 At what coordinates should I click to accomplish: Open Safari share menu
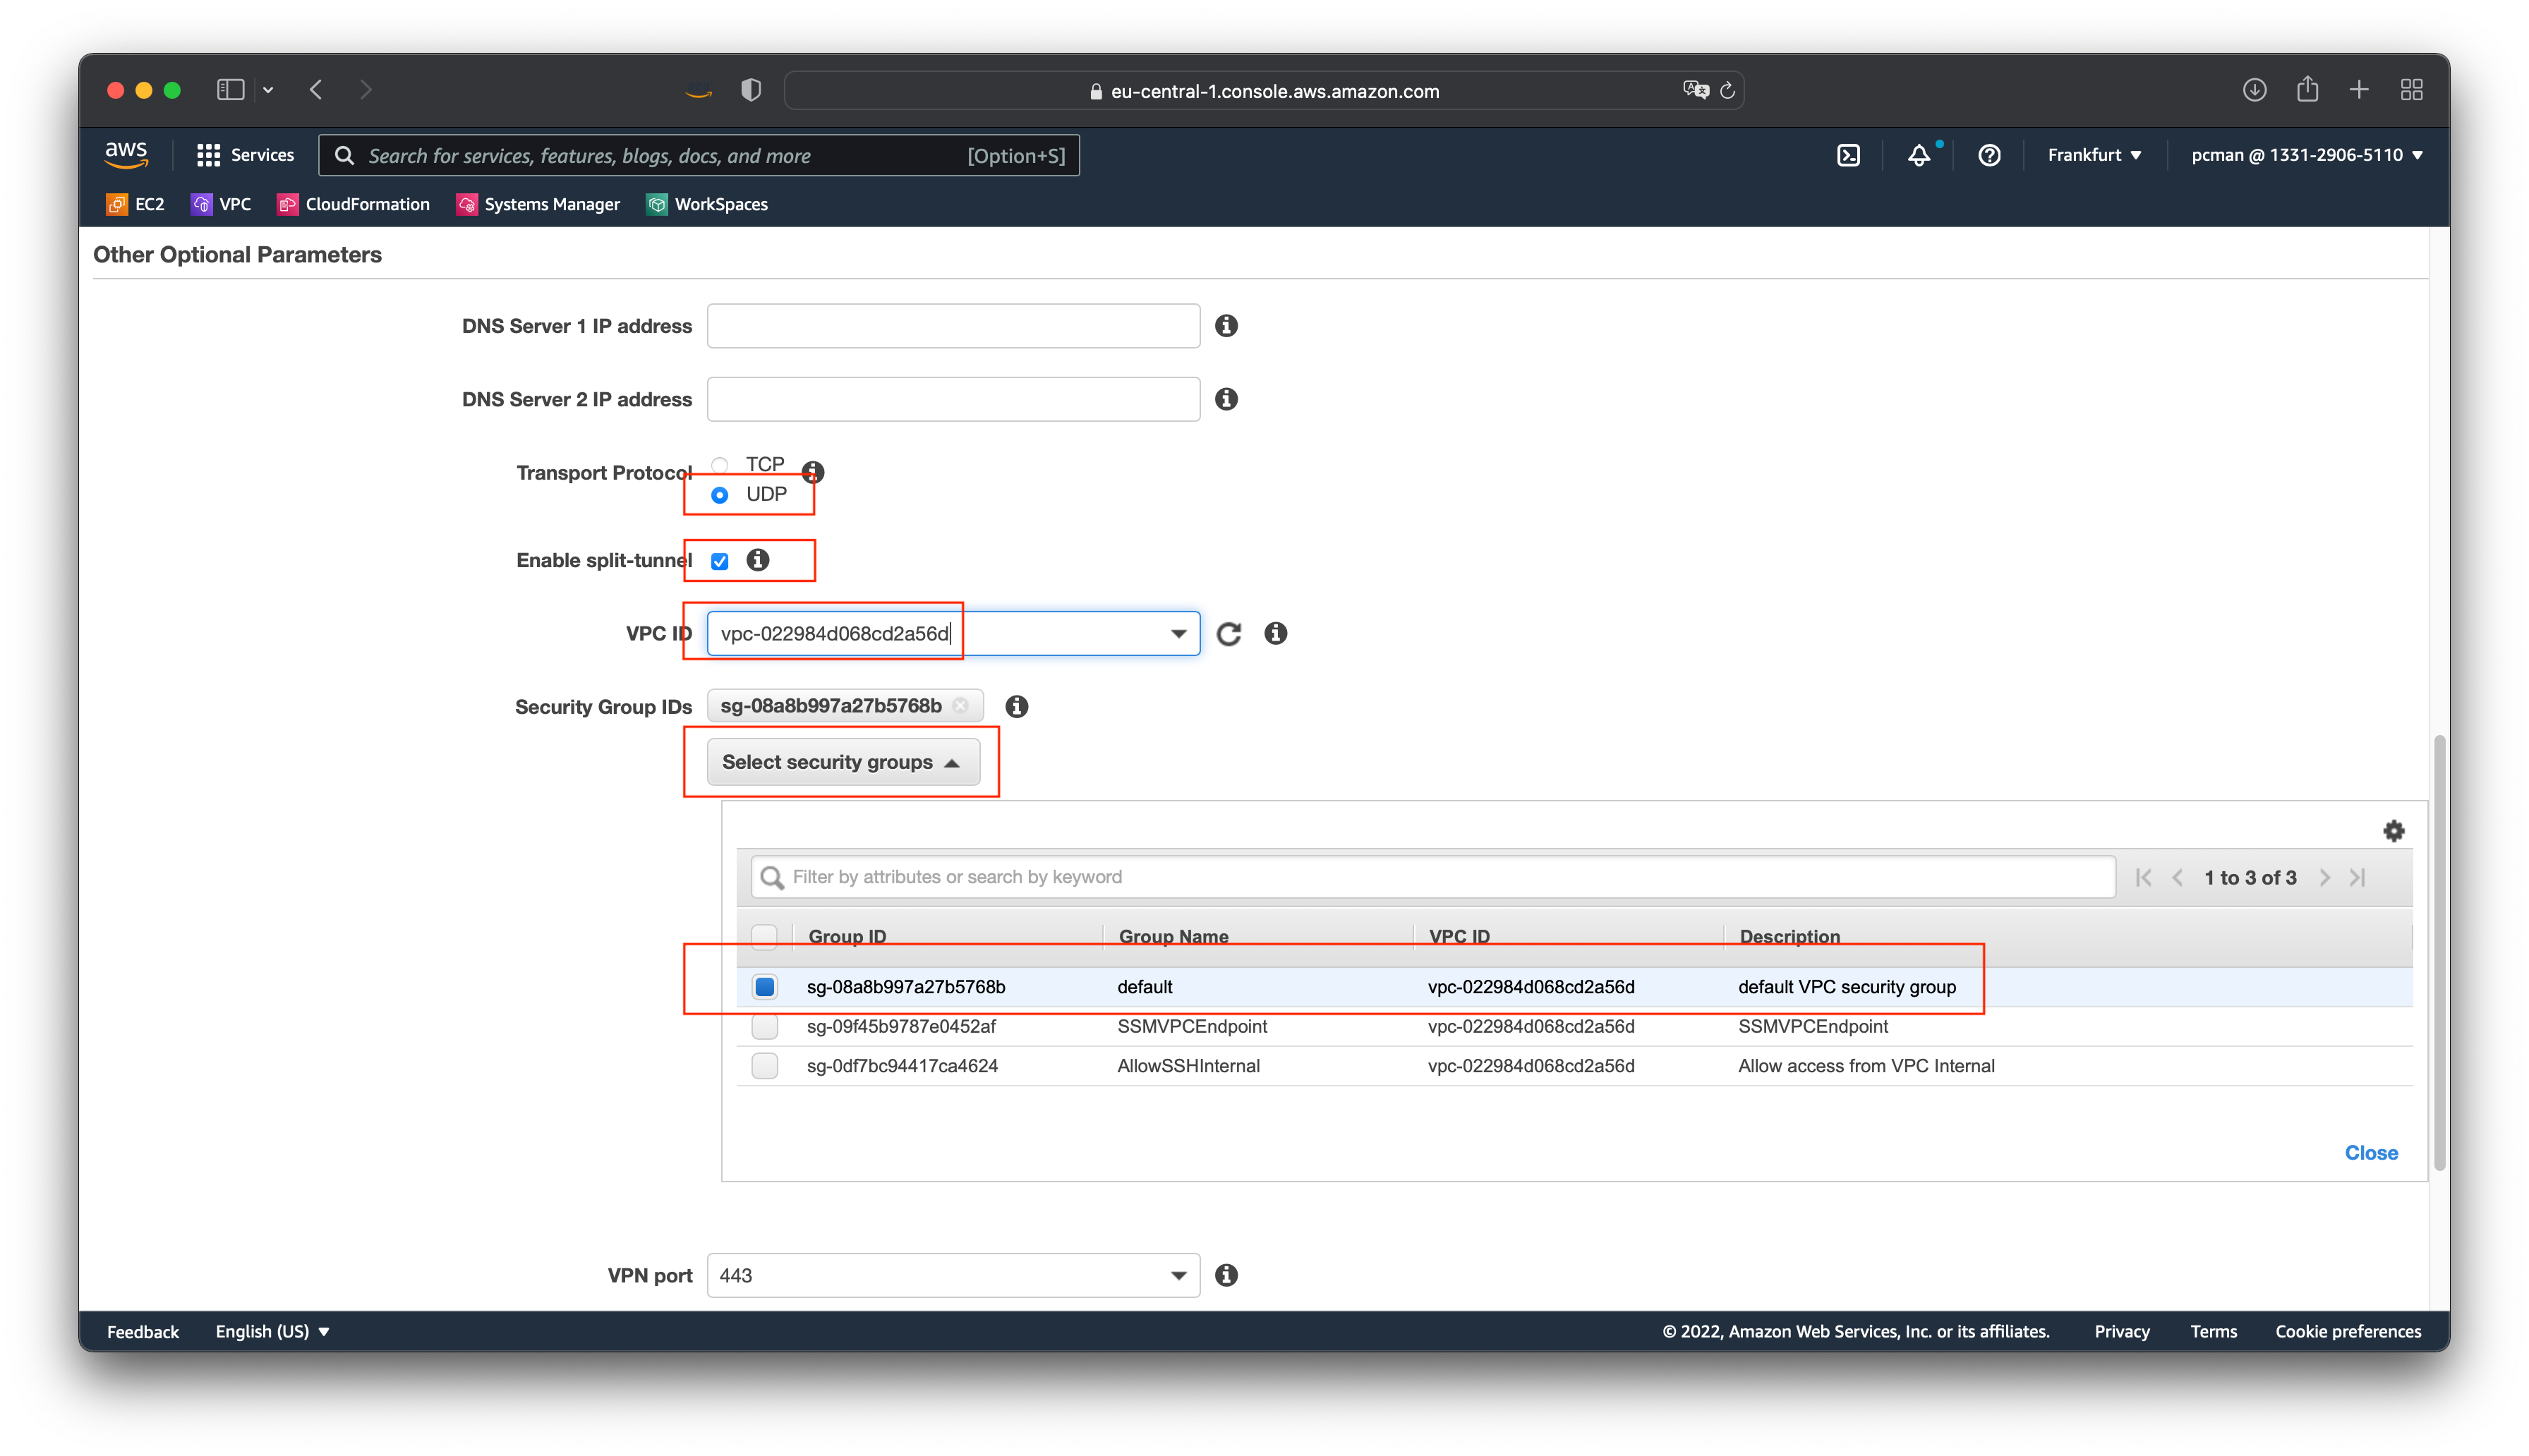pos(2307,89)
